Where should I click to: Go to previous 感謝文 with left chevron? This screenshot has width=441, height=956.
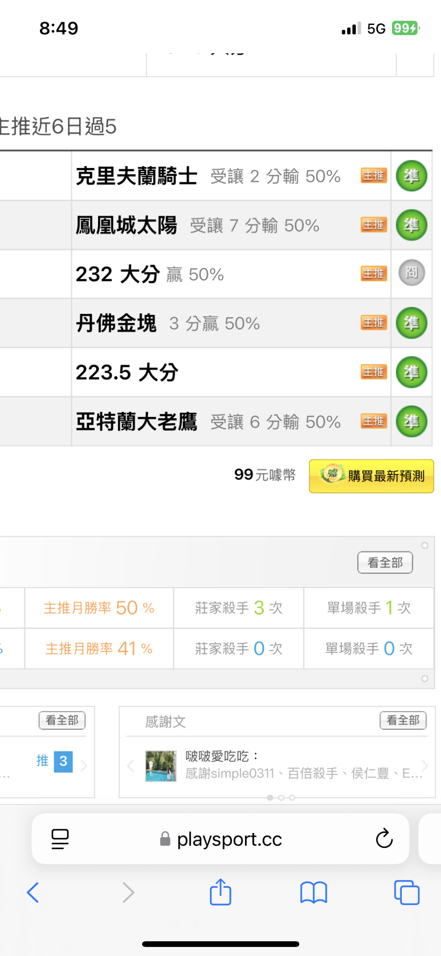[x=131, y=765]
